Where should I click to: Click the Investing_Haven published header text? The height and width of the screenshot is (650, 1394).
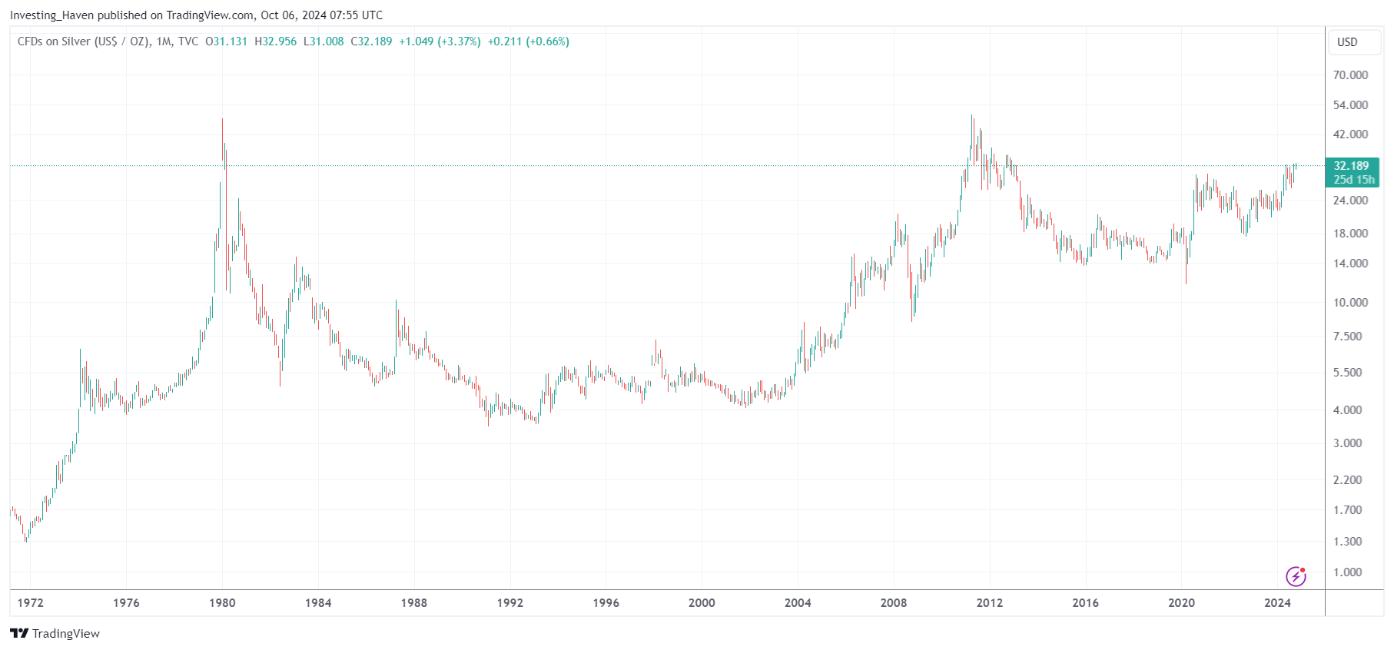click(x=196, y=15)
